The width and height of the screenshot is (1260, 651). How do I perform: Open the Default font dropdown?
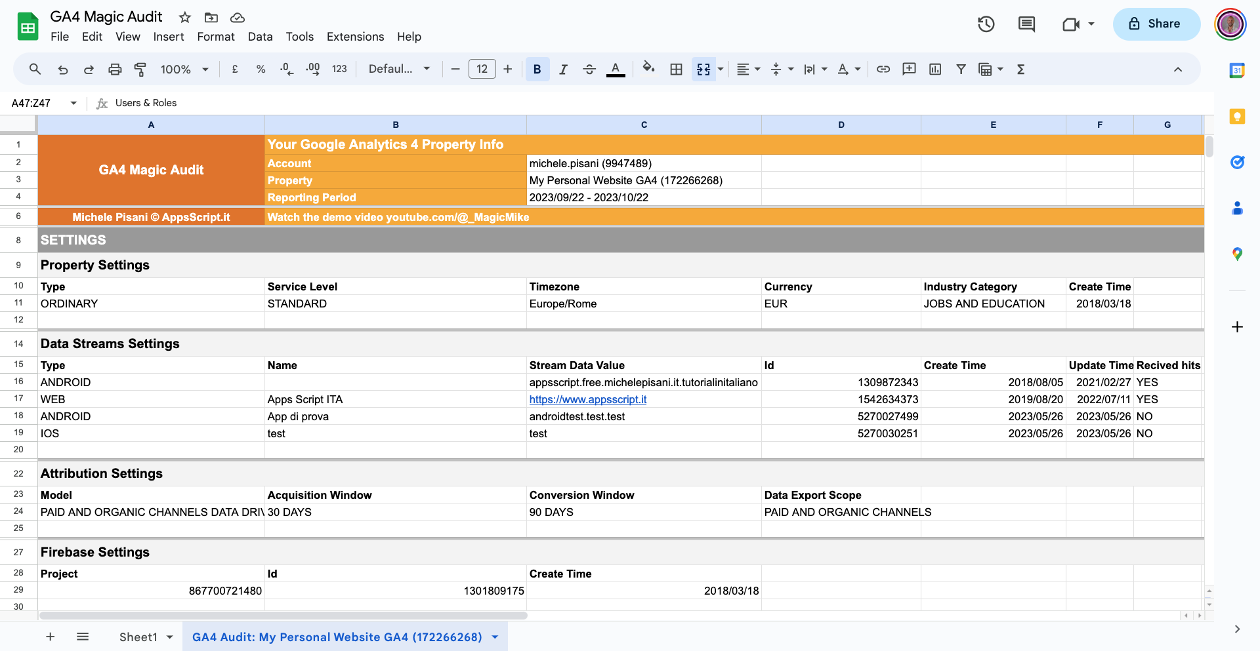tap(399, 69)
